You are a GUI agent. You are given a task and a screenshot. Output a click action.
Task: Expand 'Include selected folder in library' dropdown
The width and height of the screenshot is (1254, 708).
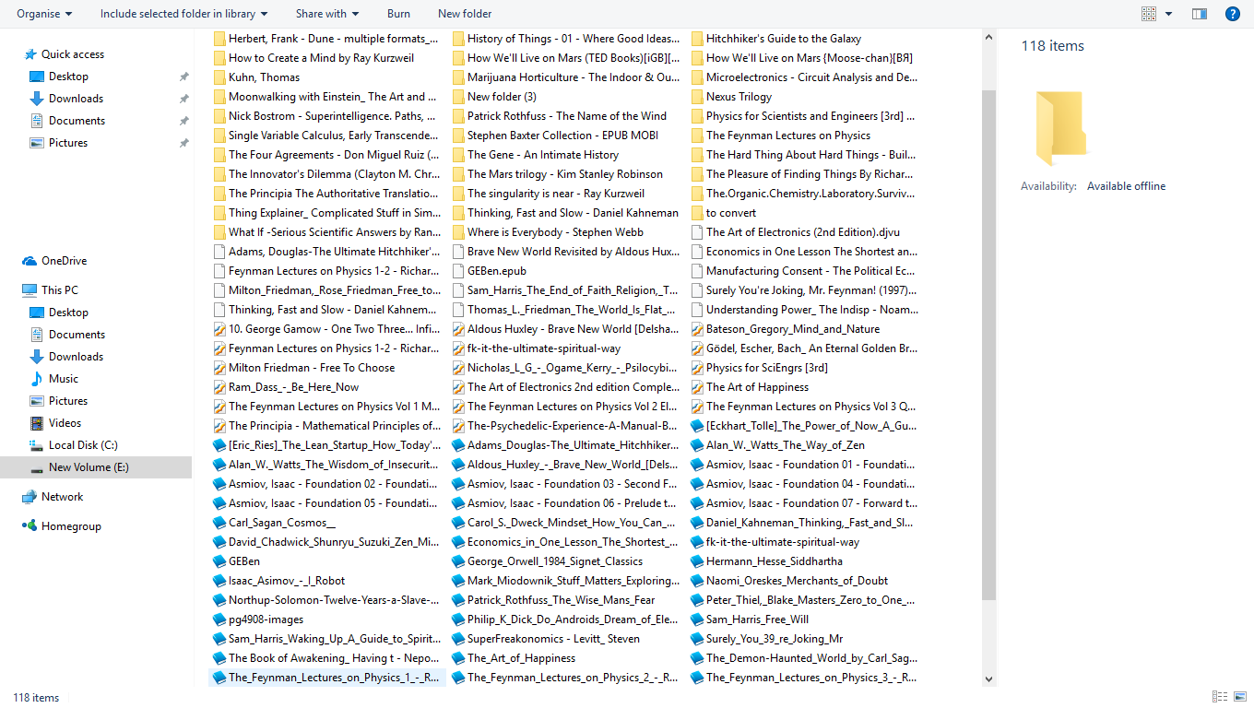[184, 14]
